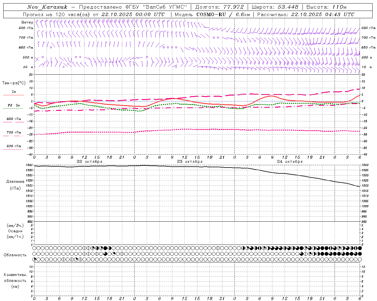Screen dimensions: 377x301
Task: Select the (мм/3ч.) precipitation unit label
Action: point(15,225)
